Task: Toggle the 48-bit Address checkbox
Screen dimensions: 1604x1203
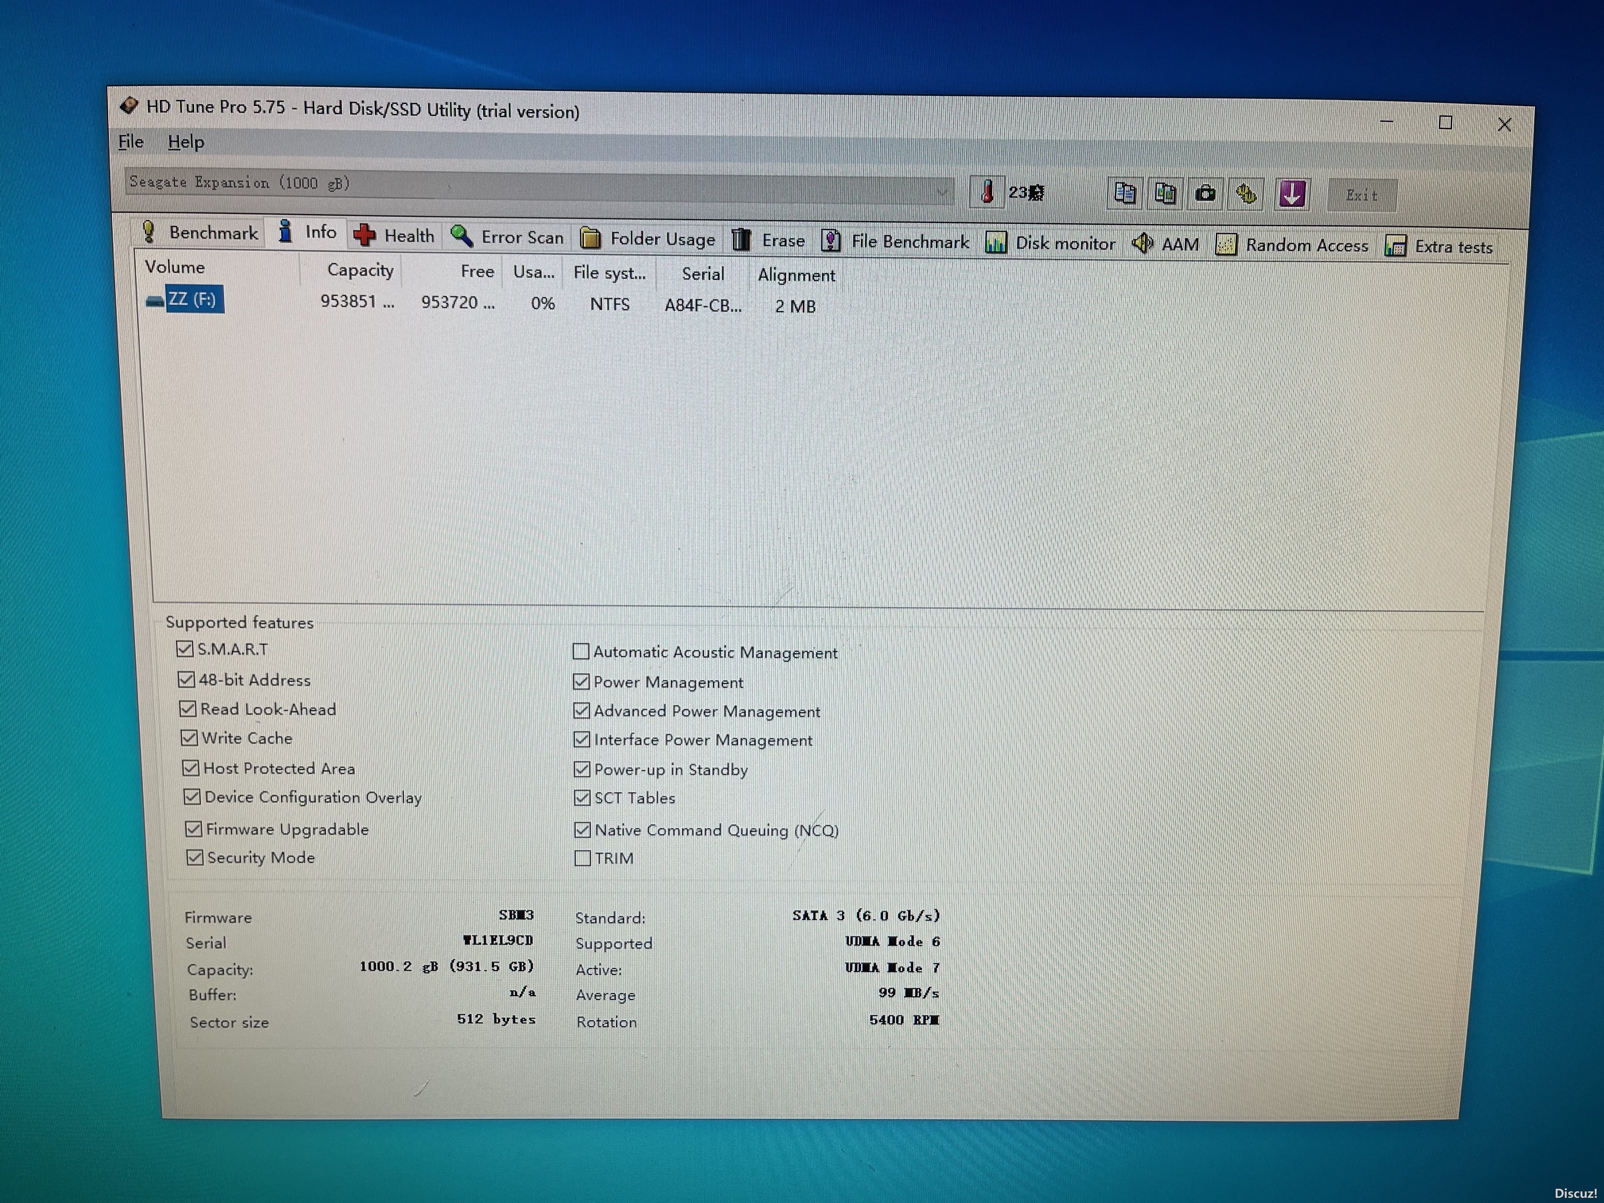Action: point(186,679)
